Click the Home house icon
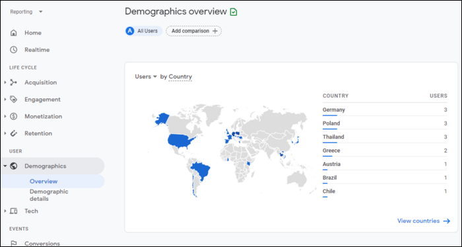The width and height of the screenshot is (462, 247). click(x=14, y=33)
